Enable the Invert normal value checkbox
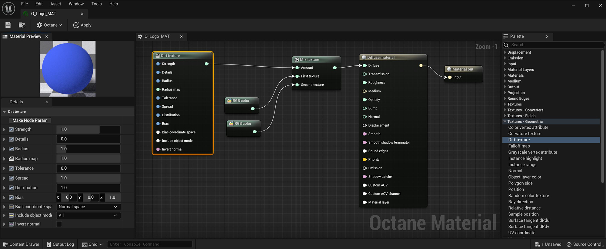This screenshot has width=606, height=249. coord(59,224)
